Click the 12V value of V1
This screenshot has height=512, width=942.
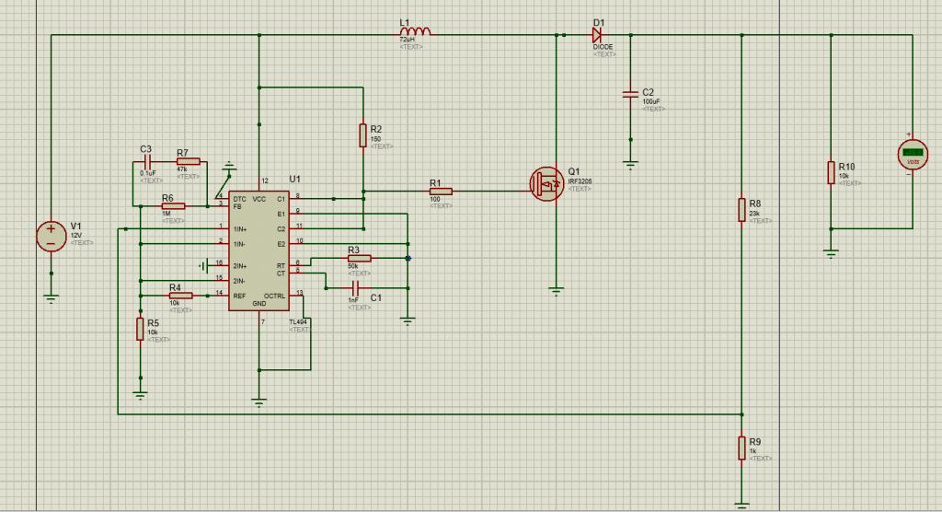click(x=76, y=235)
